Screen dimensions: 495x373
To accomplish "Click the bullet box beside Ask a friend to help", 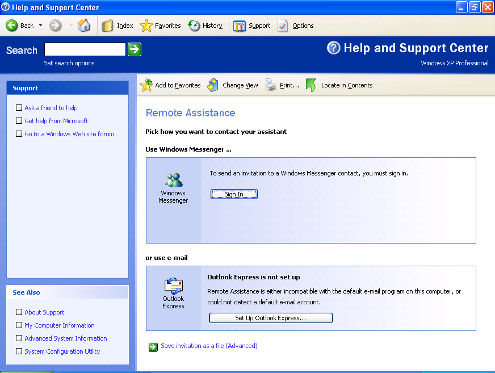I will 19,108.
